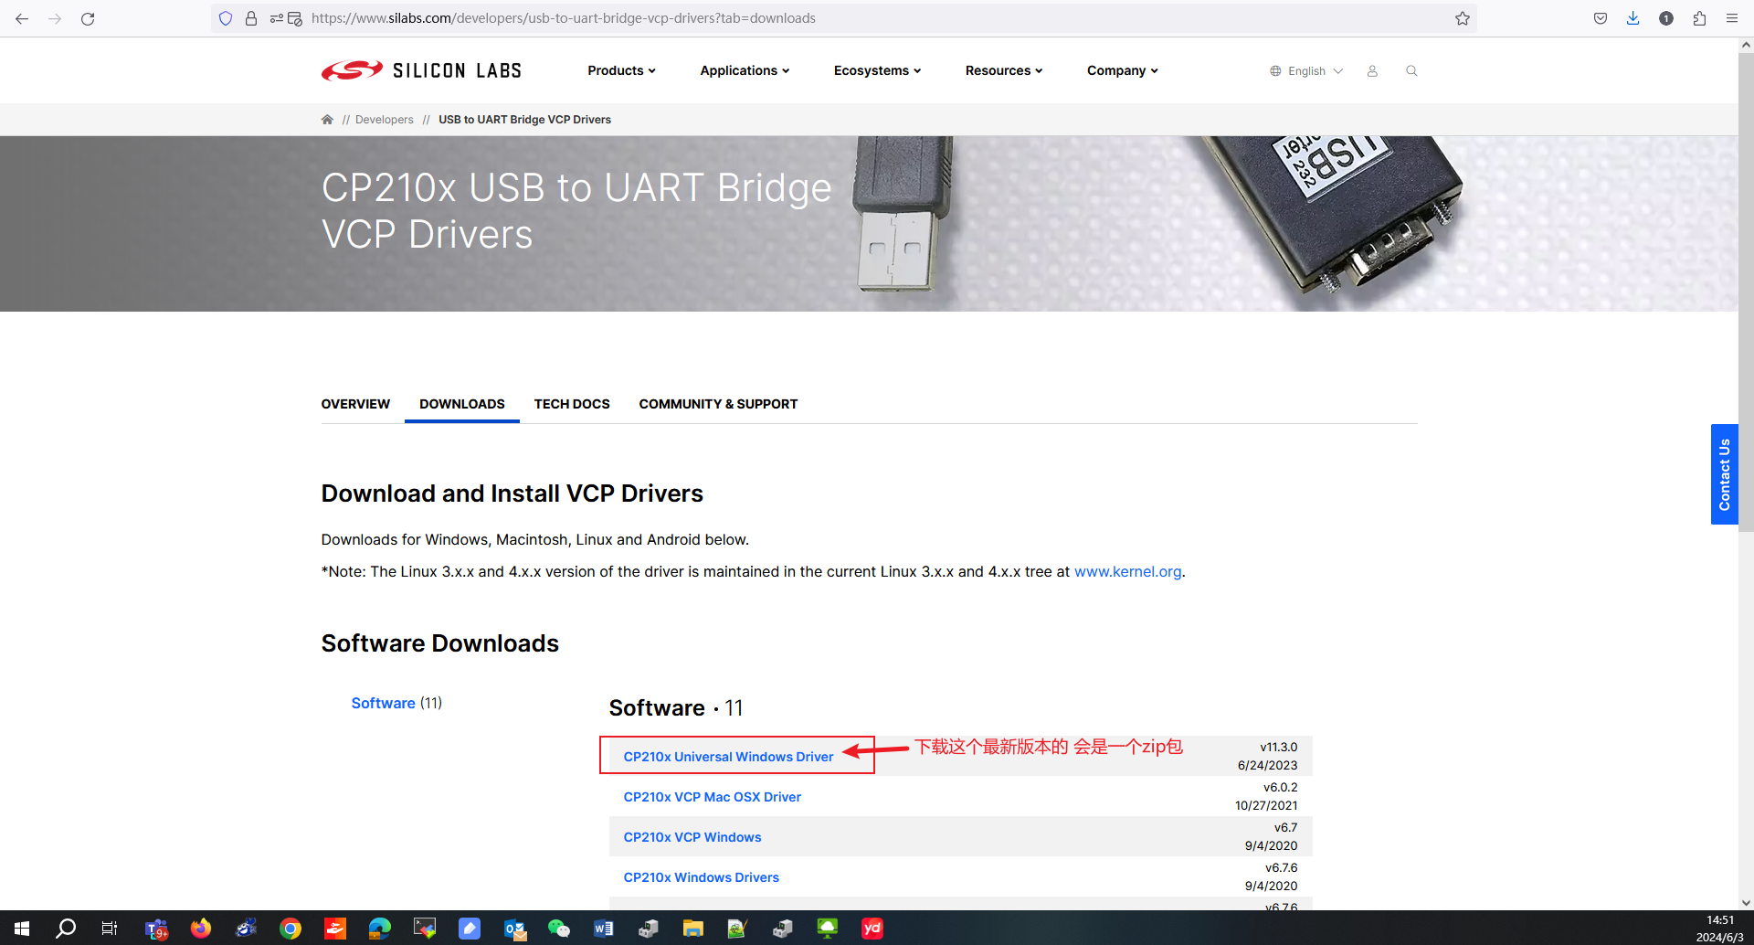Bookmark this page with the star icon
The image size is (1754, 945).
click(1463, 18)
